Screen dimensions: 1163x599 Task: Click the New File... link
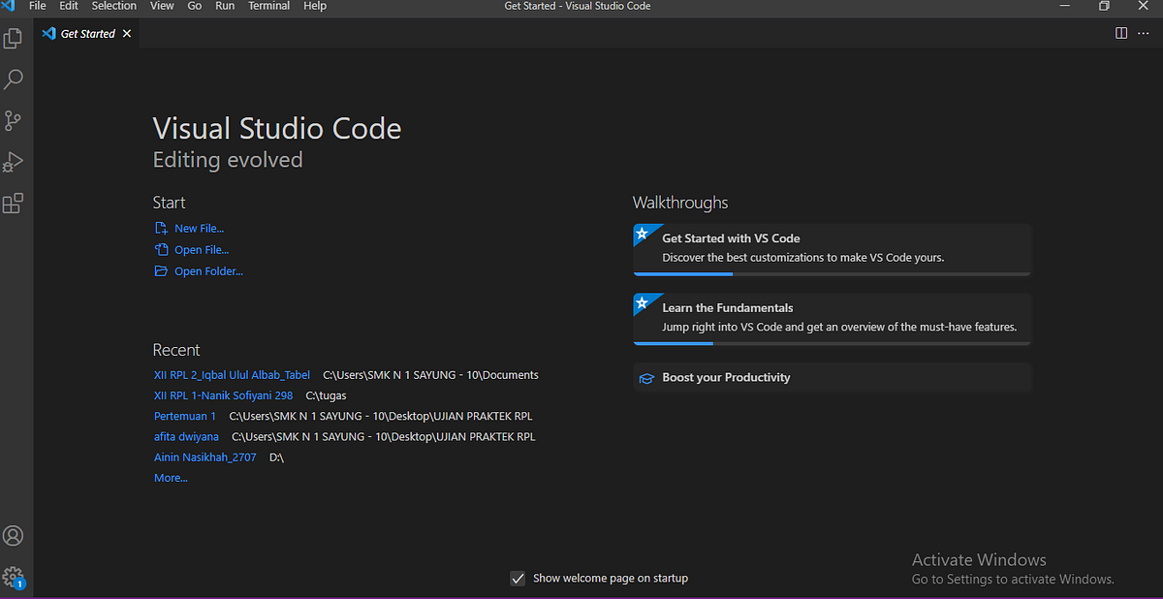(x=199, y=229)
